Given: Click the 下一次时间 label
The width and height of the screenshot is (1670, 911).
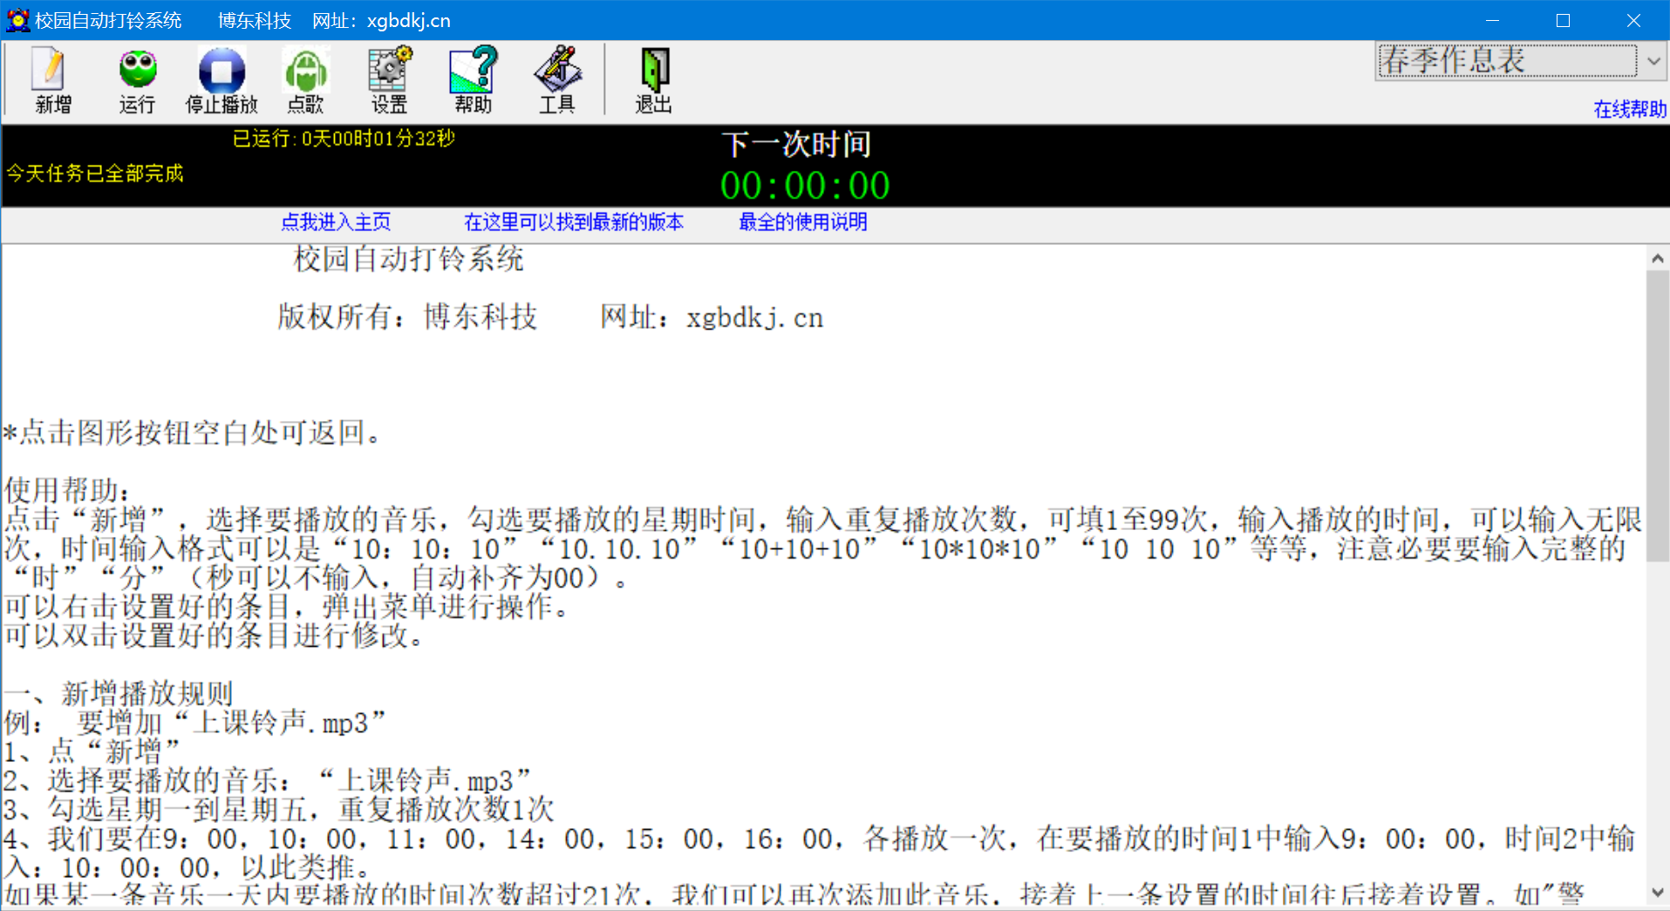Looking at the screenshot, I should pyautogui.click(x=796, y=144).
